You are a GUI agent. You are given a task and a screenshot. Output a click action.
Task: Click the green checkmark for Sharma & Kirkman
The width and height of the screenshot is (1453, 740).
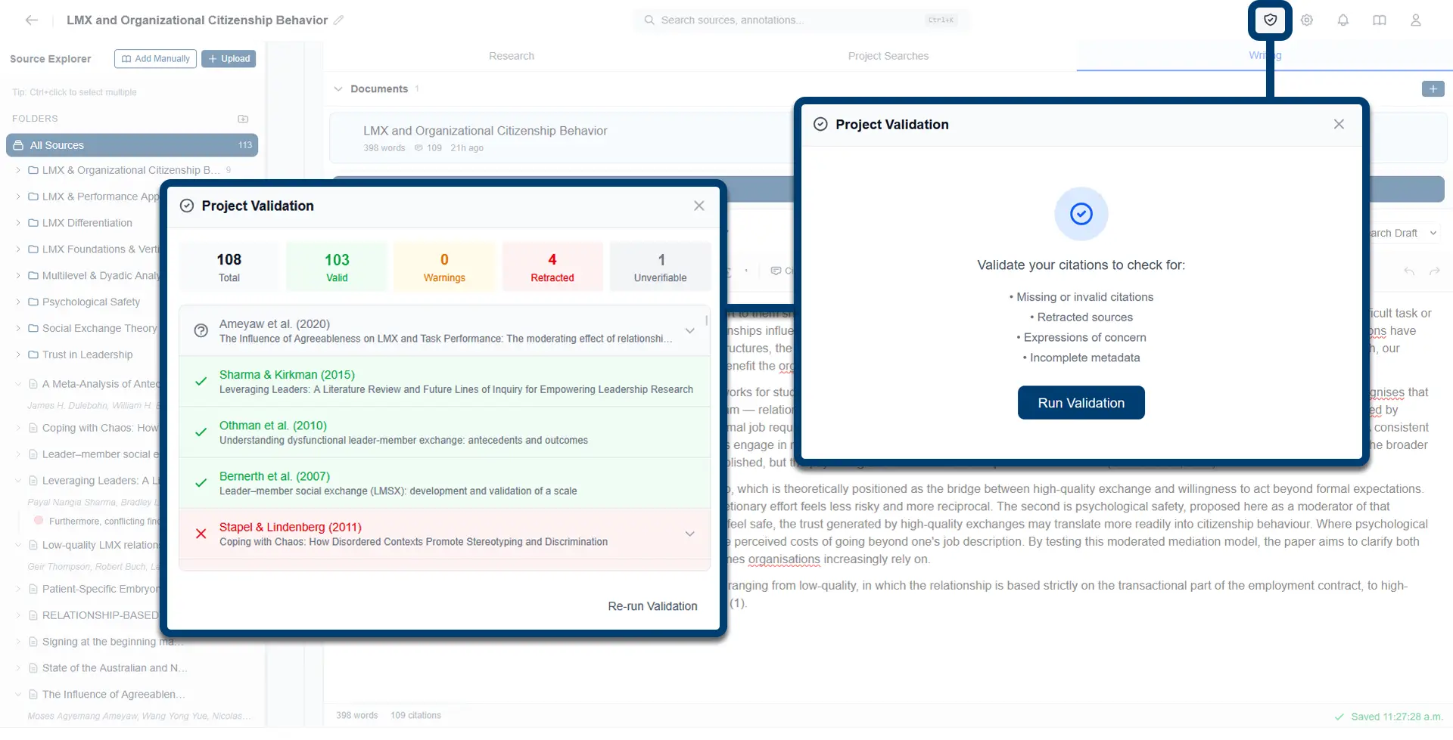tap(201, 382)
